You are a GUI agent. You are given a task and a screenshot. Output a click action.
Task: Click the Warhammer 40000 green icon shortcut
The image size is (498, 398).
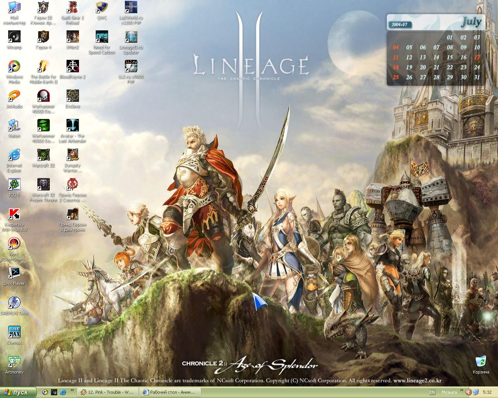[x=43, y=131]
